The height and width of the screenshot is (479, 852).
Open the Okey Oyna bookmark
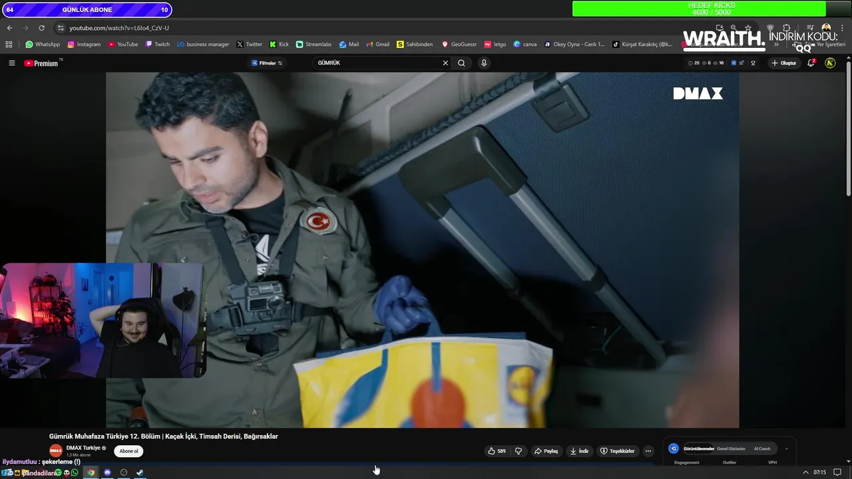574,45
